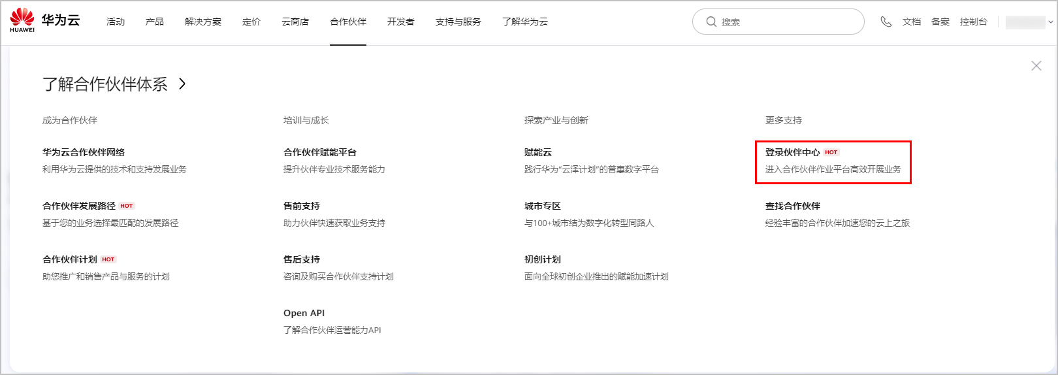
Task: Open the 开发者 menu
Action: (x=401, y=22)
